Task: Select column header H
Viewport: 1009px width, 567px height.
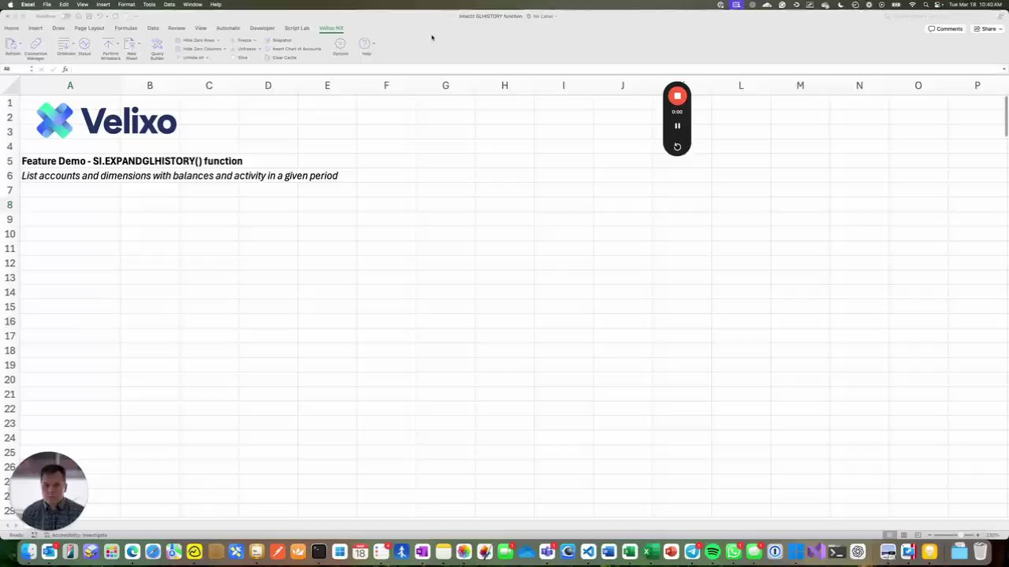Action: [504, 86]
